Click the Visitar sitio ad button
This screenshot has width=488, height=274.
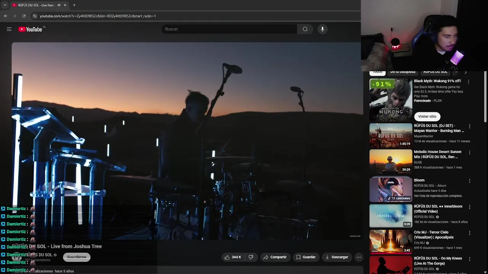tap(427, 116)
